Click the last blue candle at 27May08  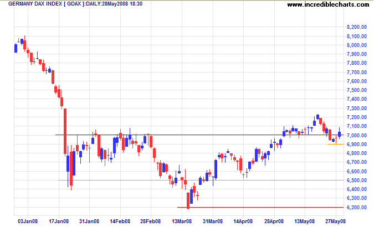pos(339,134)
